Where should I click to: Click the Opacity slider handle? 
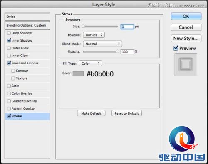[x=117, y=51]
